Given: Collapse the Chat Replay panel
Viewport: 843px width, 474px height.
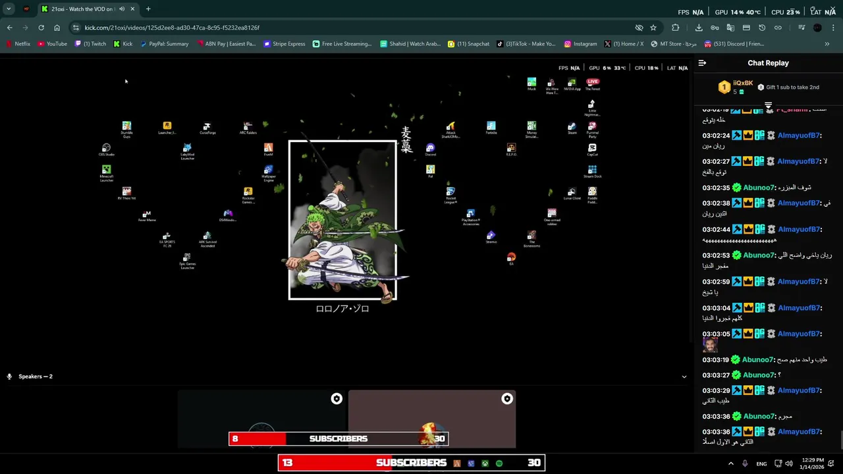Looking at the screenshot, I should point(702,63).
